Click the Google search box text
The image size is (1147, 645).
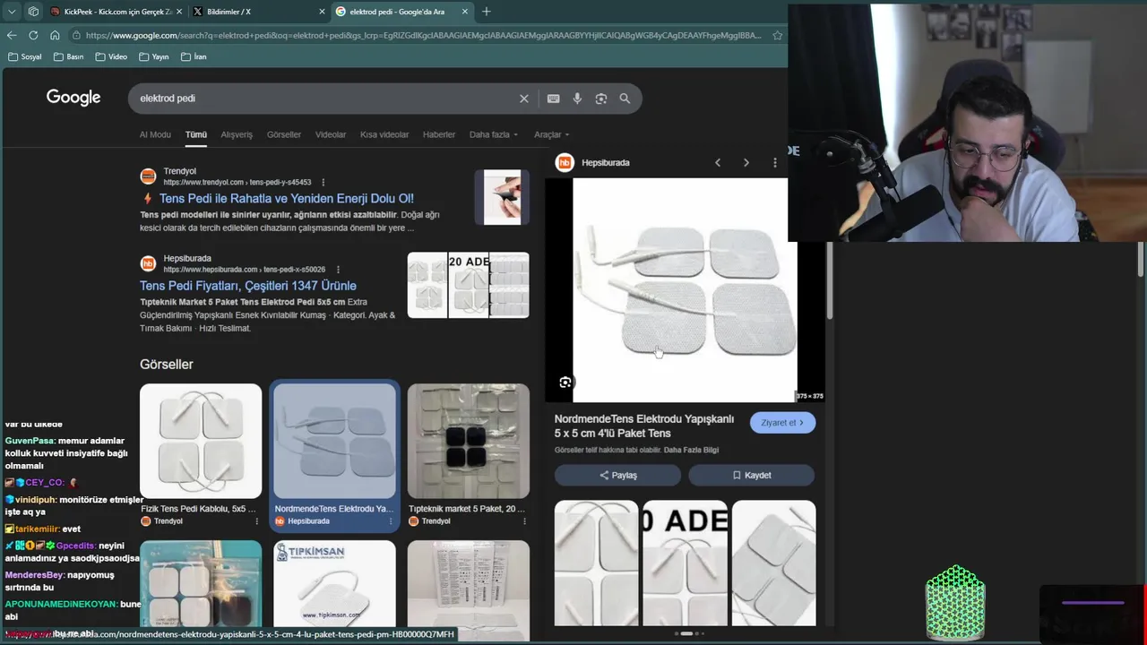click(168, 99)
